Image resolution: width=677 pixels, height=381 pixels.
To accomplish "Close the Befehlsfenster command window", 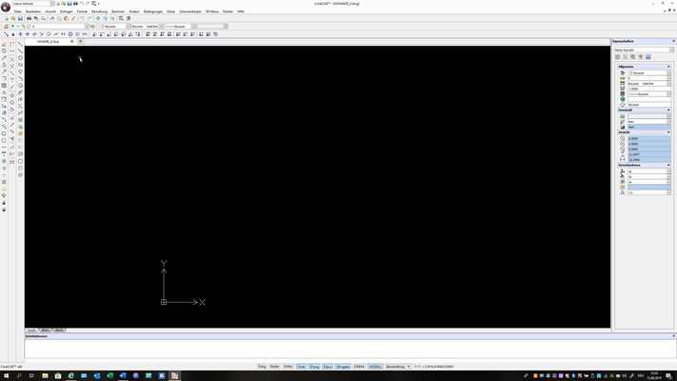I will 673,336.
